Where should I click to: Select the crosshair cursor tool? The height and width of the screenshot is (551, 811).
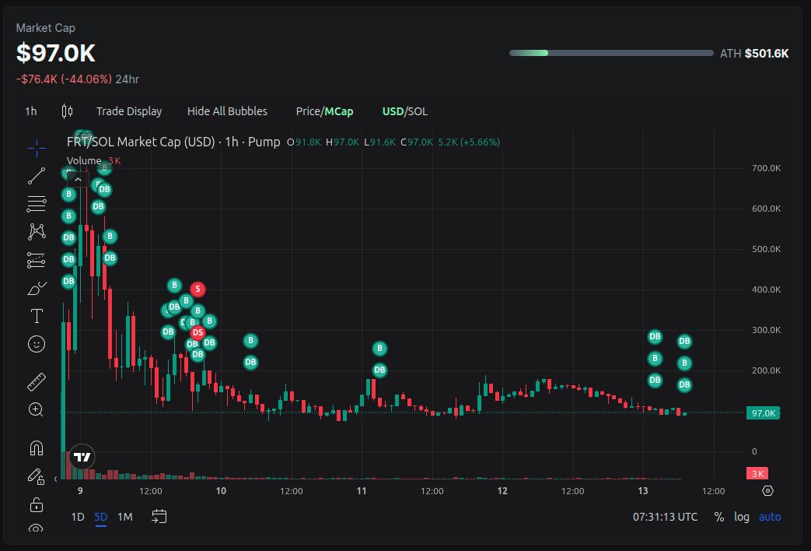point(36,148)
